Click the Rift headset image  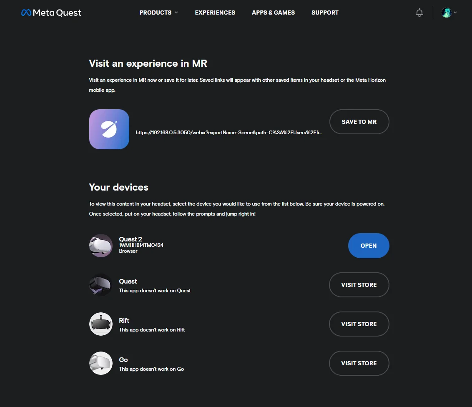[x=101, y=324]
